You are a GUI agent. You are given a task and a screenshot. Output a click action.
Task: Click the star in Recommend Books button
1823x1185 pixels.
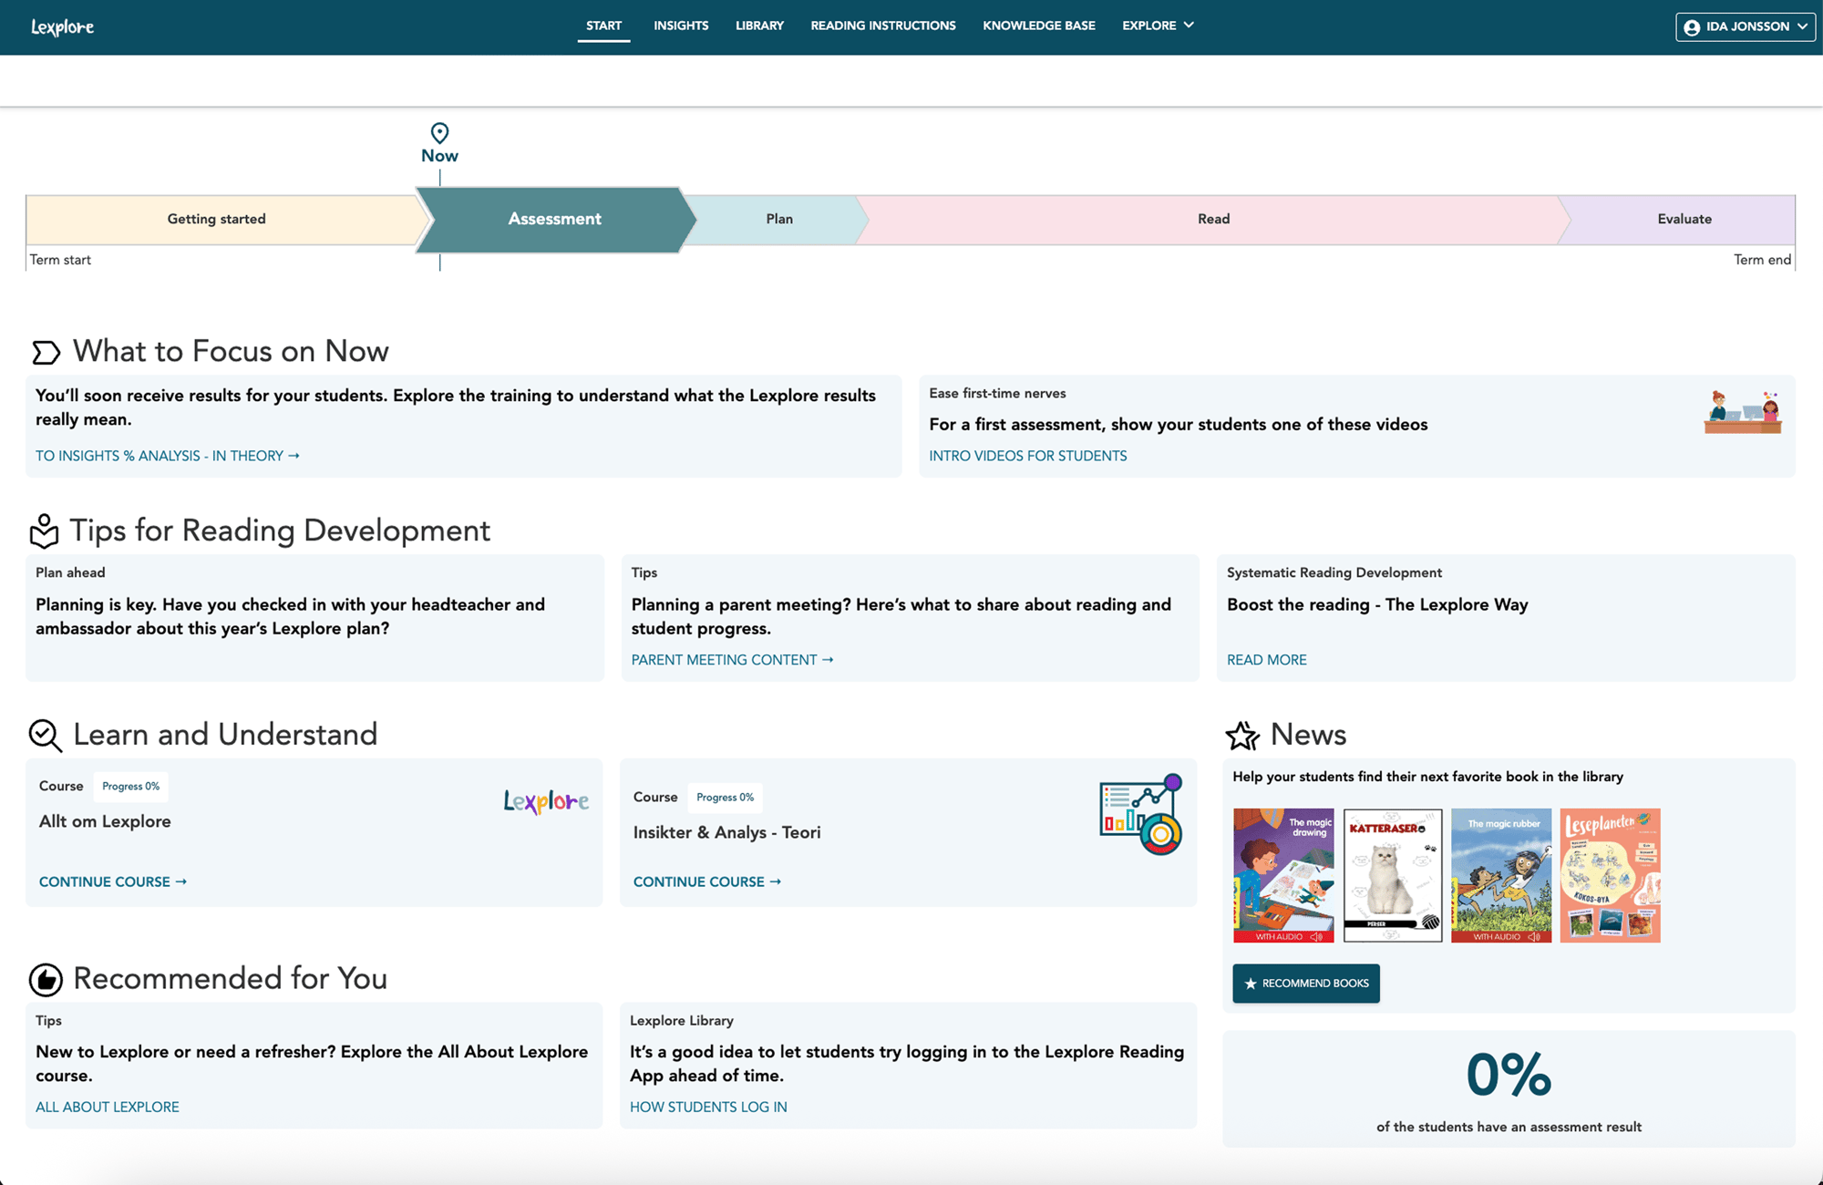(x=1251, y=984)
